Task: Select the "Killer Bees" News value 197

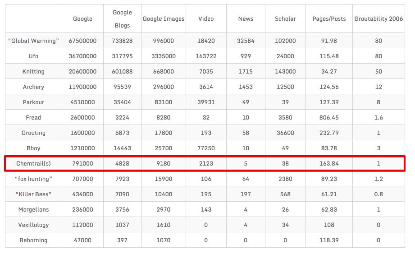Action: (246, 194)
